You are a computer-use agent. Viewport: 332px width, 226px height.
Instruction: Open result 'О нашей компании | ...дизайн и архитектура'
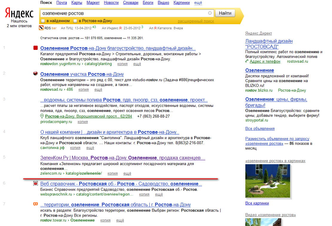point(110,132)
